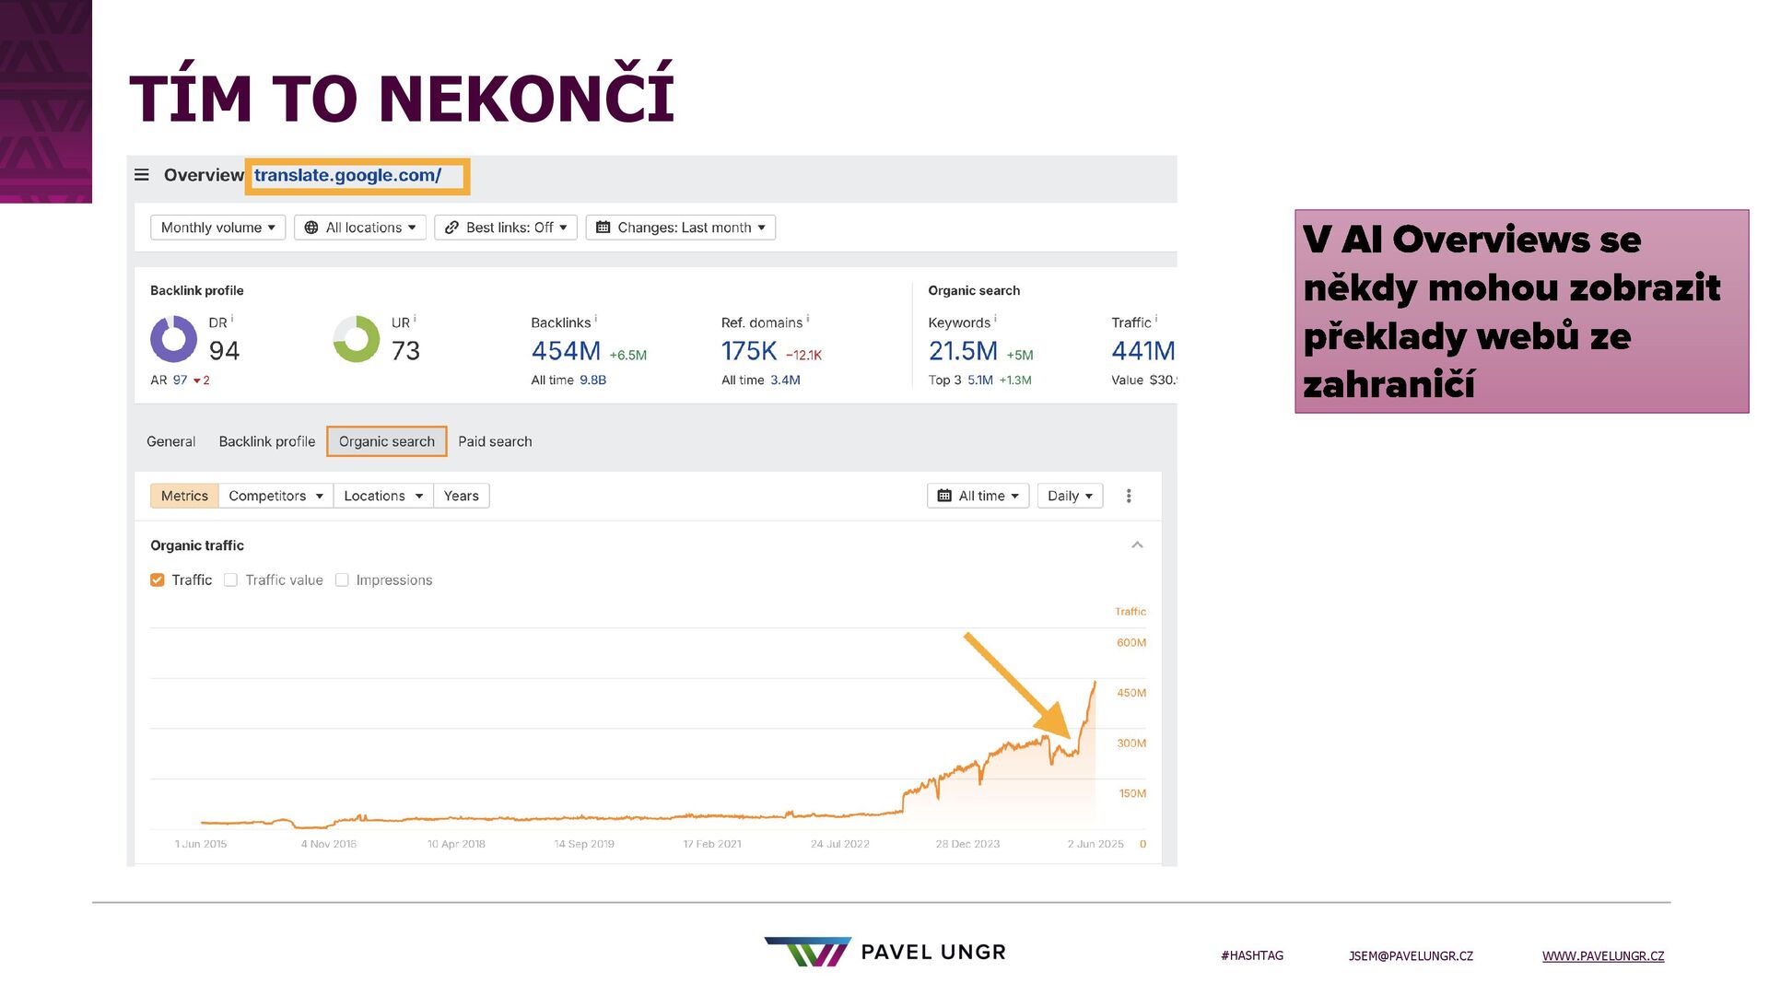Open the hamburger menu beside Overview

pyautogui.click(x=142, y=175)
